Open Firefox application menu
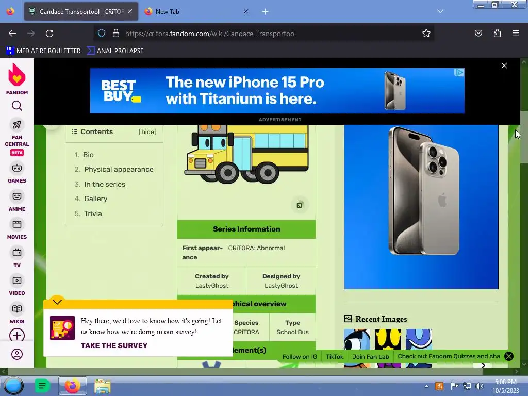The height and width of the screenshot is (396, 528). click(x=516, y=33)
